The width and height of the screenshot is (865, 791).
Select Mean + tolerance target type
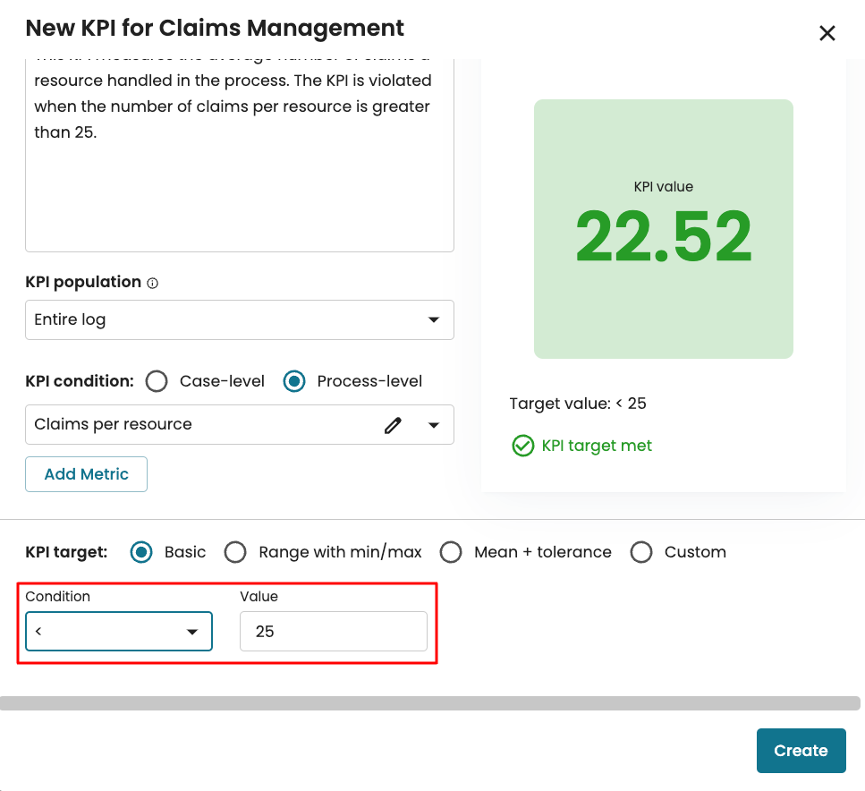click(451, 552)
